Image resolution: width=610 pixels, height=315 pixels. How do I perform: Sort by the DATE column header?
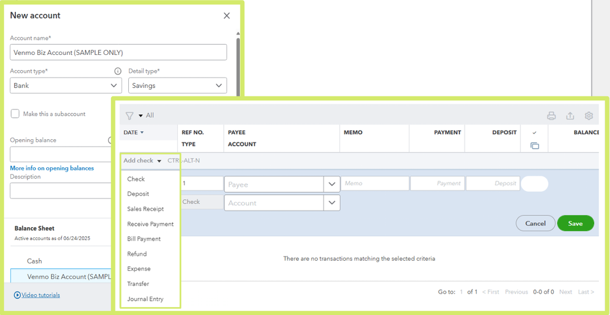pos(134,132)
